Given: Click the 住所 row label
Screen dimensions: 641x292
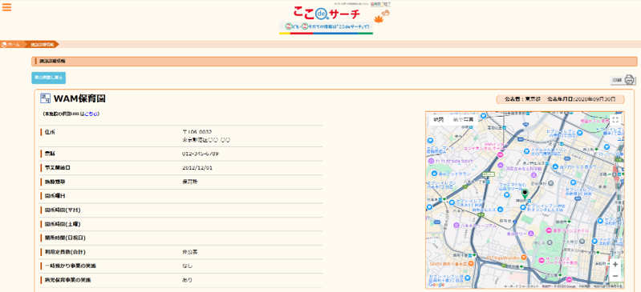Looking at the screenshot, I should click(50, 132).
